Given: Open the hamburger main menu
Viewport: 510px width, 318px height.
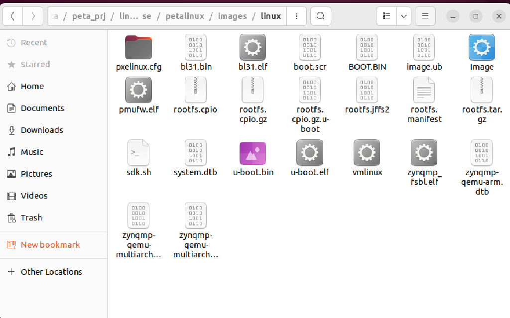Looking at the screenshot, I should (x=425, y=16).
